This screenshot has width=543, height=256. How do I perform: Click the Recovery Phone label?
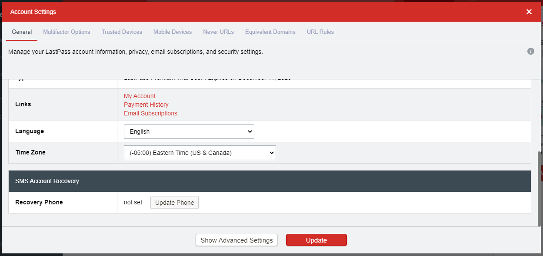click(39, 202)
